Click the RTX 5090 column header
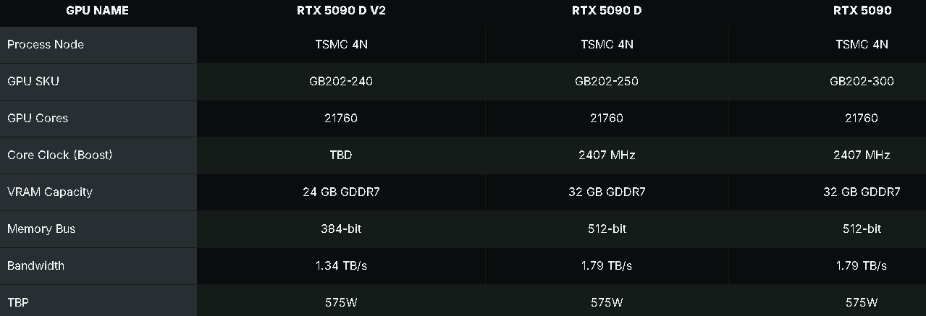The image size is (926, 316). (862, 10)
